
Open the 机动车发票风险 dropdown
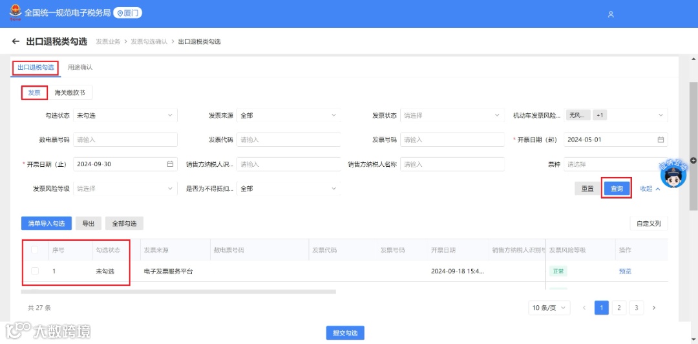tap(616, 115)
